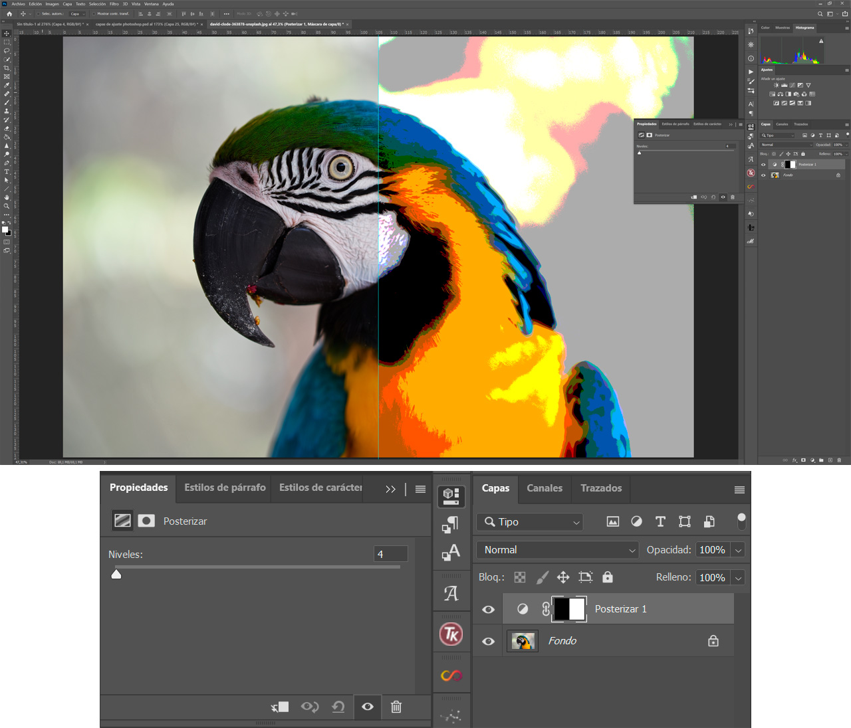Click the Niveles slider handle
The height and width of the screenshot is (728, 851).
(x=116, y=573)
